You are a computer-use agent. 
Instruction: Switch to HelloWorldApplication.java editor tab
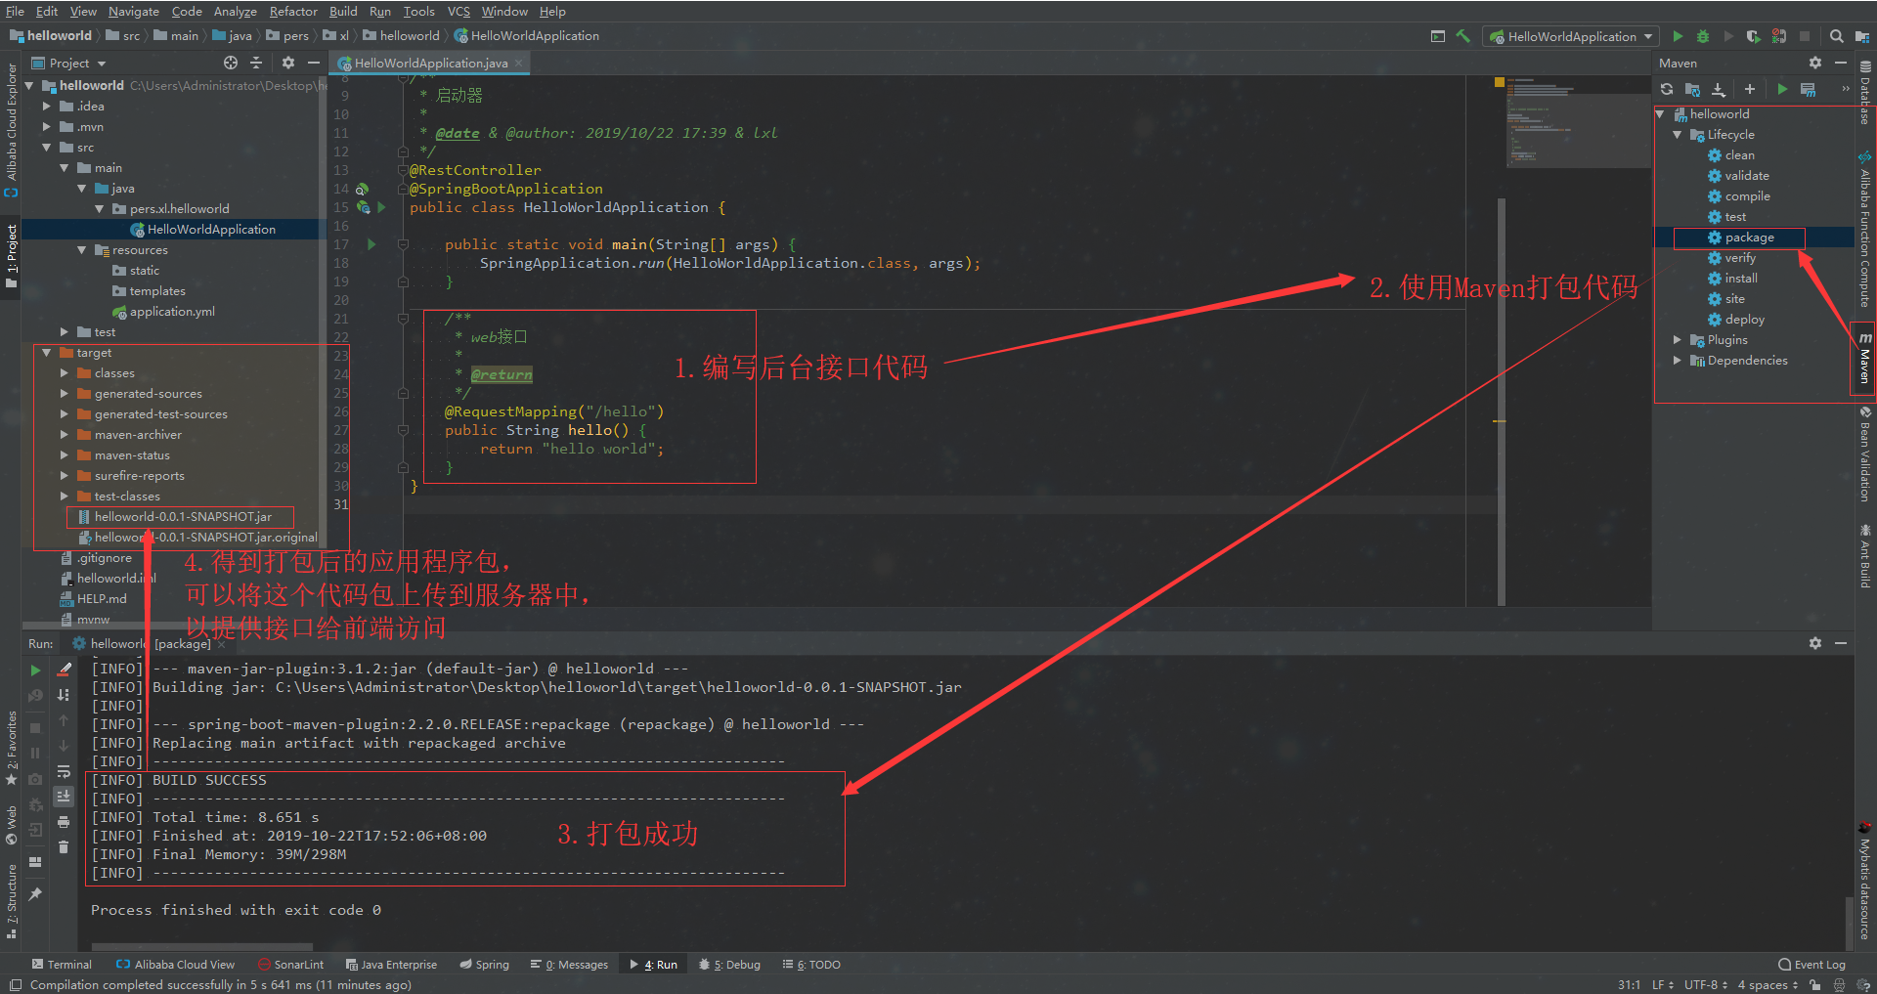coord(430,63)
